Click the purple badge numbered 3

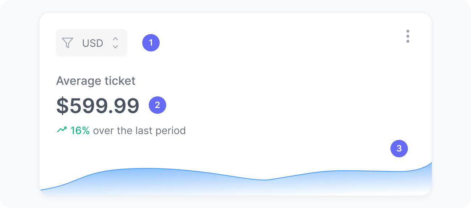pyautogui.click(x=399, y=149)
